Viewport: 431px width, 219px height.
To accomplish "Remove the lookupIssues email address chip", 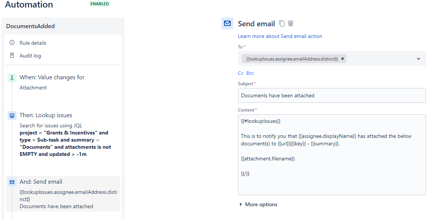I will click(x=342, y=59).
